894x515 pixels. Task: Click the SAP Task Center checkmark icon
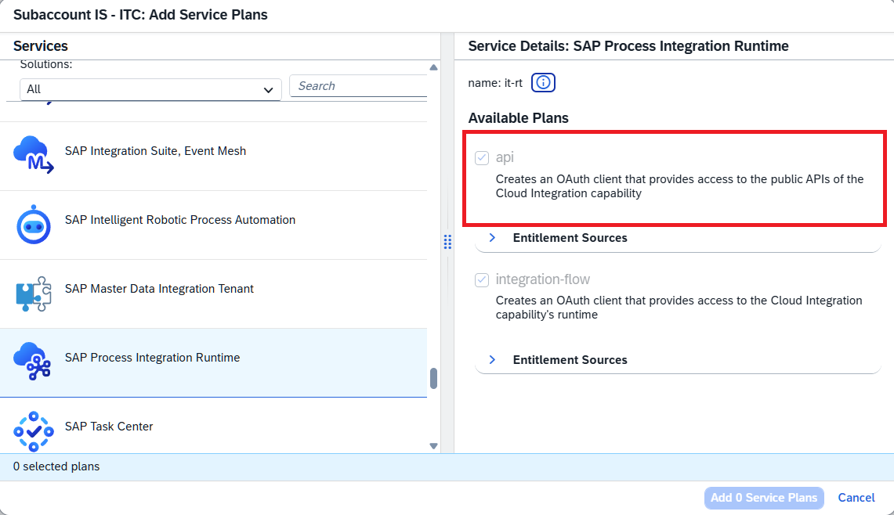click(34, 431)
